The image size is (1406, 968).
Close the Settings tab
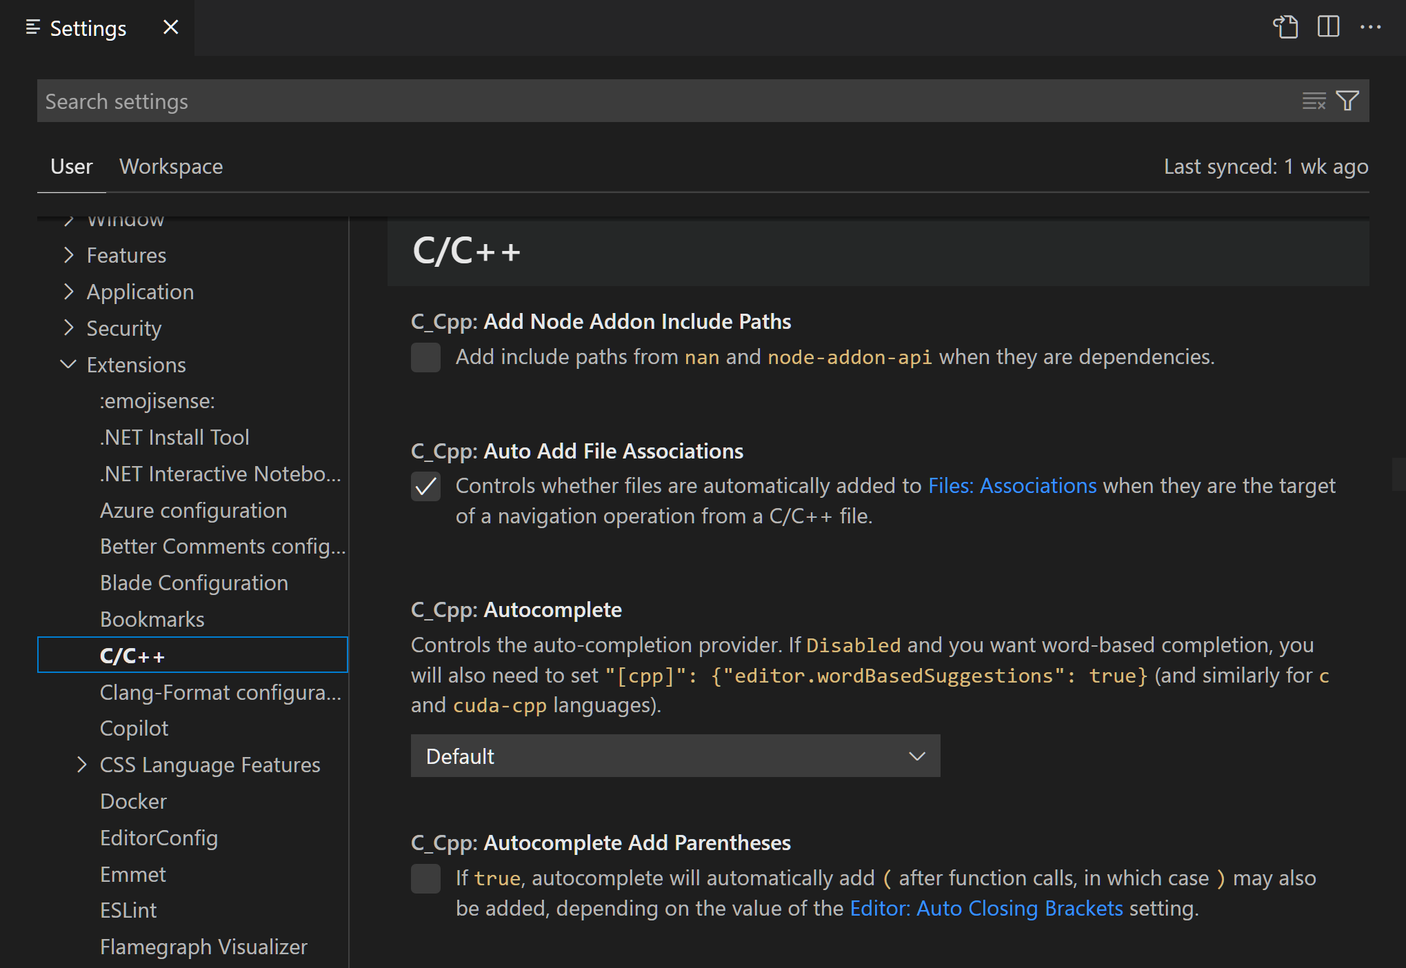[170, 28]
